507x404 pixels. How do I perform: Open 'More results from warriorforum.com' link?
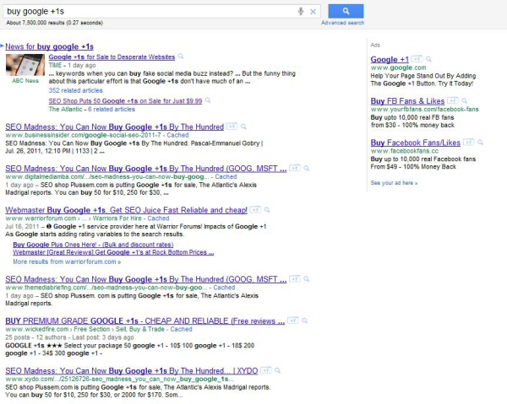click(67, 261)
